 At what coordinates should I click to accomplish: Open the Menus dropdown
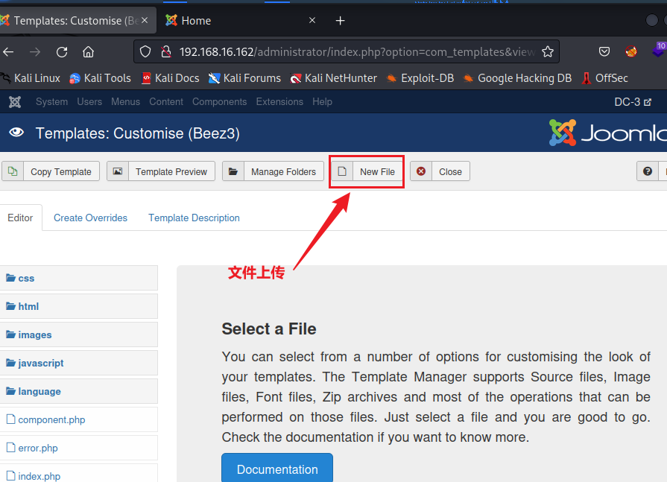[x=125, y=102]
